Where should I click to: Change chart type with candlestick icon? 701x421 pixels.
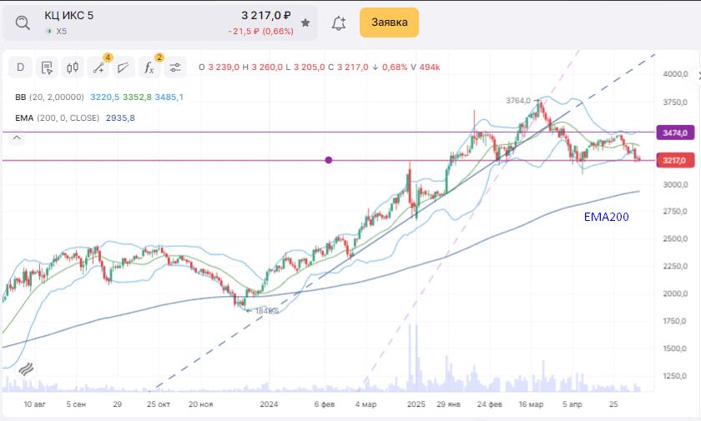tap(73, 68)
